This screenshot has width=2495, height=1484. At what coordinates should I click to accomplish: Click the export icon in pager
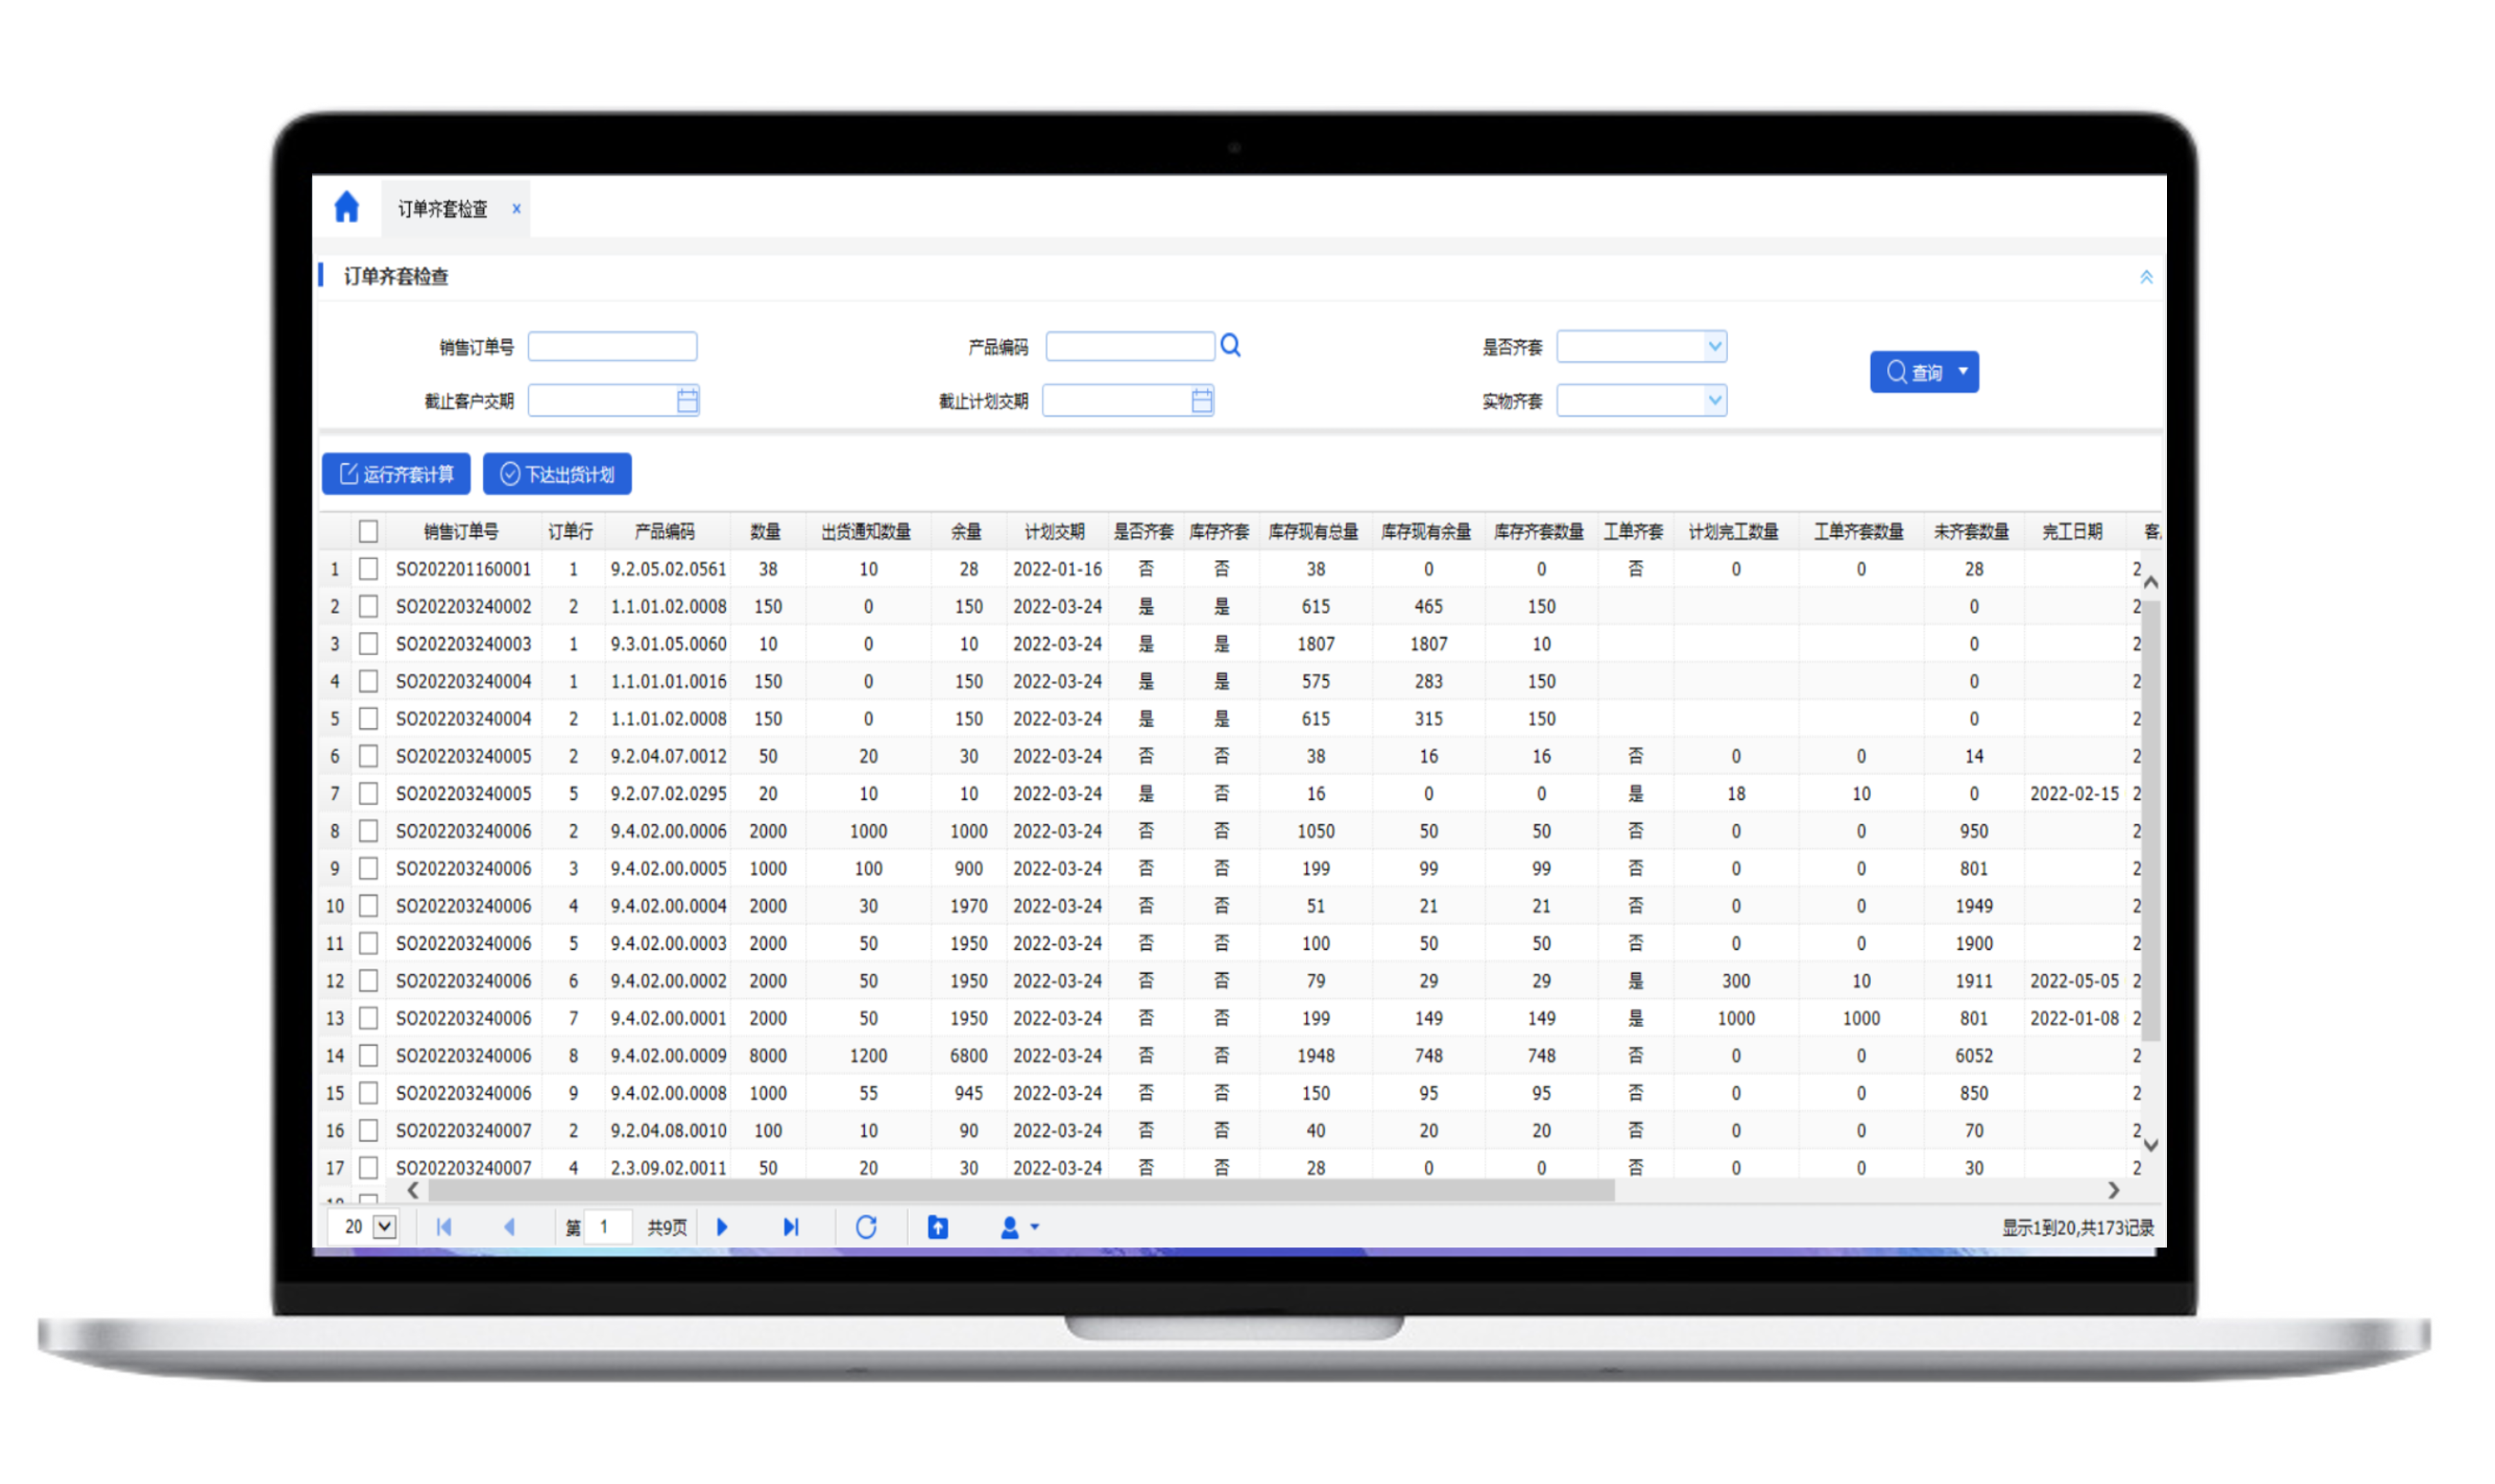coord(937,1227)
